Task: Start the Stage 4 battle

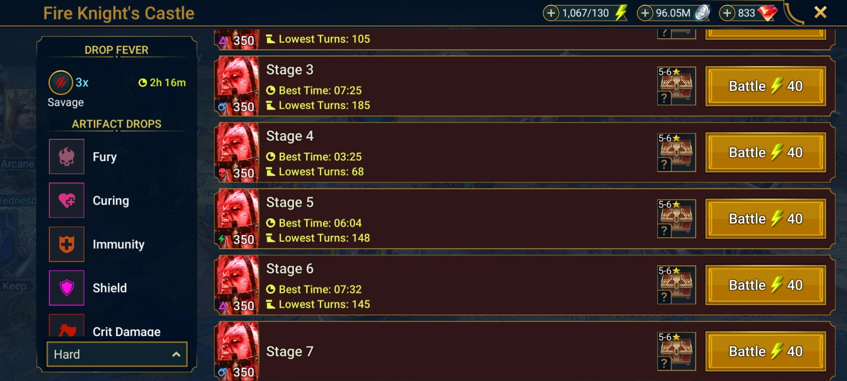Action: (766, 152)
